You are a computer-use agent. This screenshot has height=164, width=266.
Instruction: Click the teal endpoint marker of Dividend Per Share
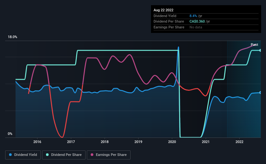coord(260,50)
